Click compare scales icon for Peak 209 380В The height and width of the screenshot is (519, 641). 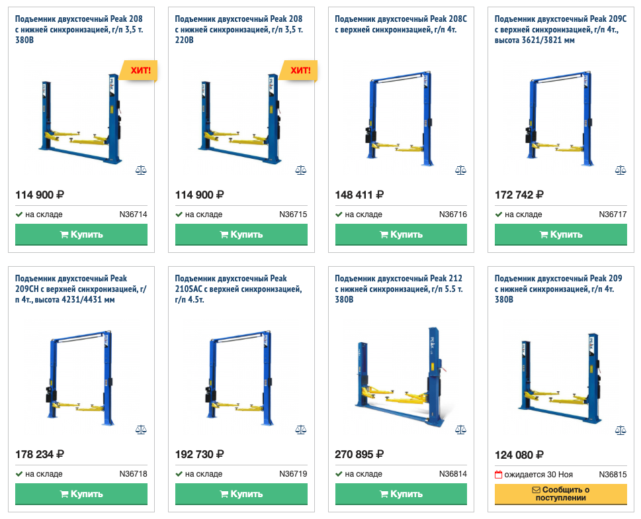pos(620,430)
